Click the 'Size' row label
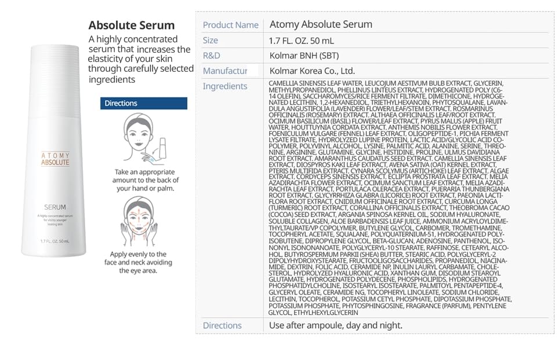The width and height of the screenshot is (558, 341). [x=211, y=41]
